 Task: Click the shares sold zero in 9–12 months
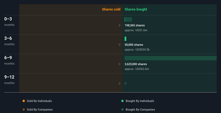(120, 83)
